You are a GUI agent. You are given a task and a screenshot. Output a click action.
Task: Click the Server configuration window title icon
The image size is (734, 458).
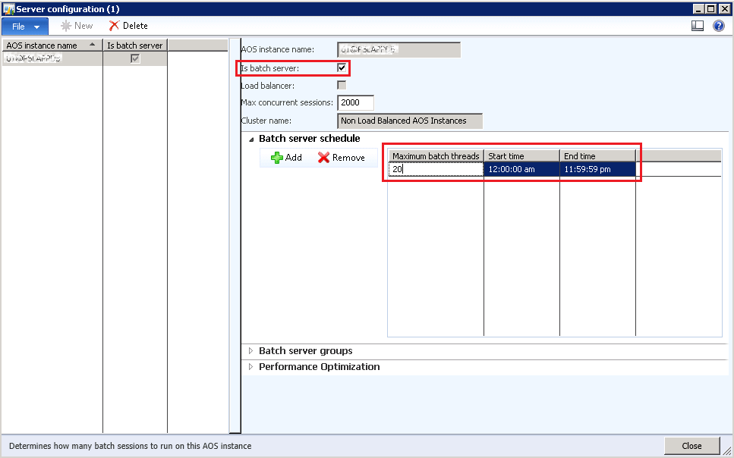[8, 8]
